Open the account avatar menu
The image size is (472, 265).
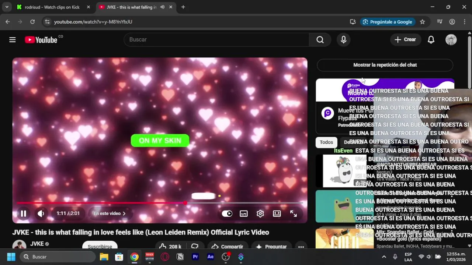coord(451,40)
